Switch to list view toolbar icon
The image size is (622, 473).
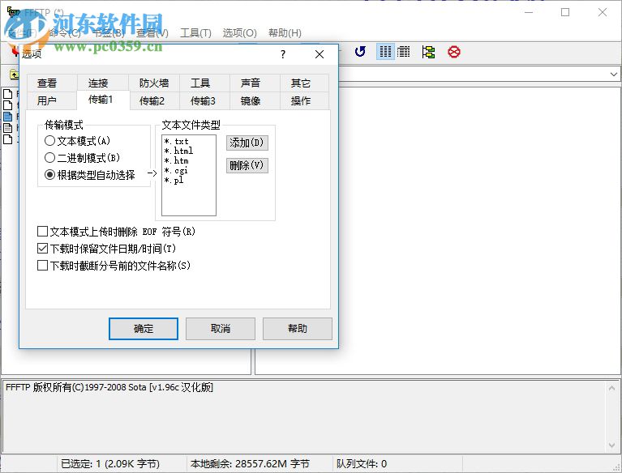[x=385, y=52]
